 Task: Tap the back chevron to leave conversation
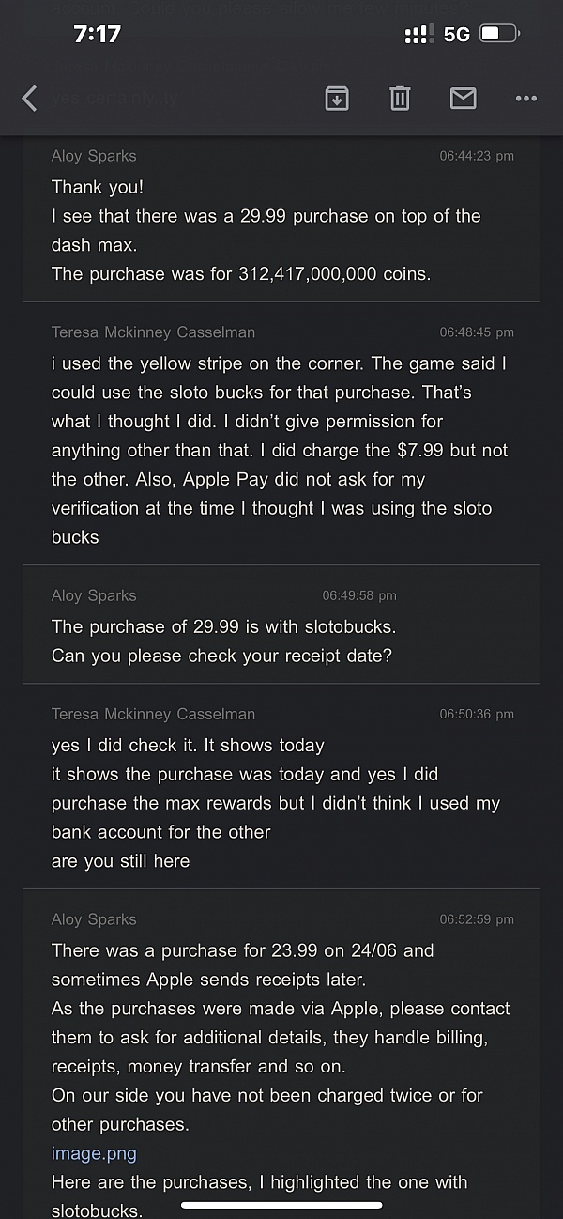pos(28,98)
